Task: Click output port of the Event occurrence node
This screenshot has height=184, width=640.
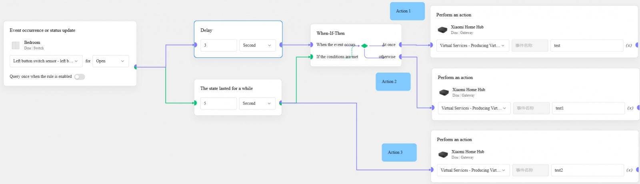Action: (136, 67)
